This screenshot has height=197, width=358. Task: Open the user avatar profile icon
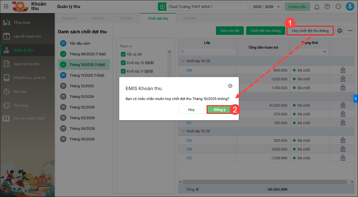[350, 7]
